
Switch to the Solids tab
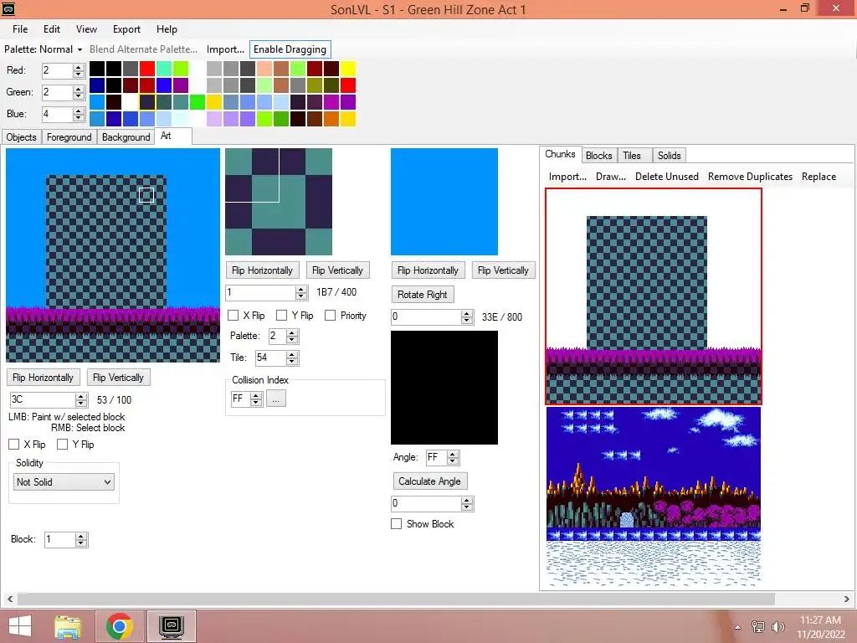[669, 155]
